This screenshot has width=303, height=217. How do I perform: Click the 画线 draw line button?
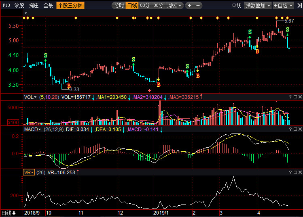(236, 5)
